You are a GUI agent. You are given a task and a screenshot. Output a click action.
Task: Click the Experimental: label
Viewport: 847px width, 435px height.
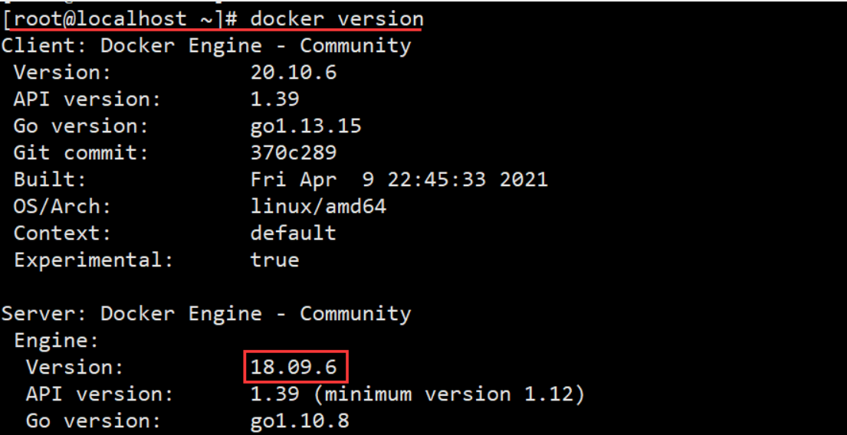click(94, 260)
